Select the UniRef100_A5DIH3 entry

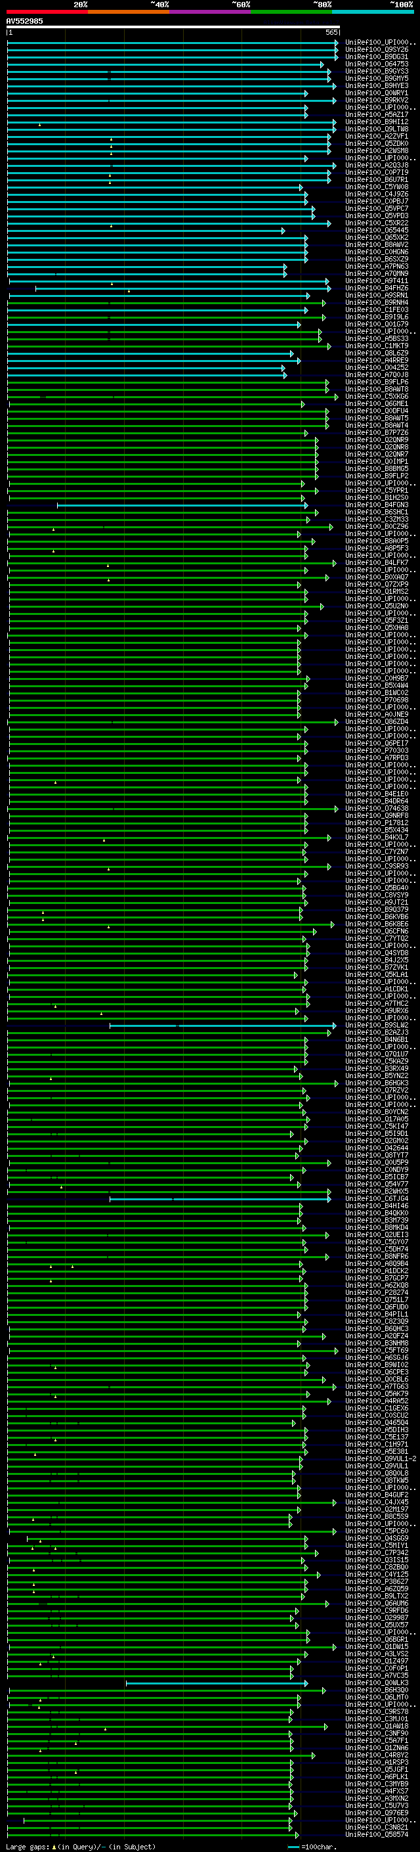tap(377, 1430)
